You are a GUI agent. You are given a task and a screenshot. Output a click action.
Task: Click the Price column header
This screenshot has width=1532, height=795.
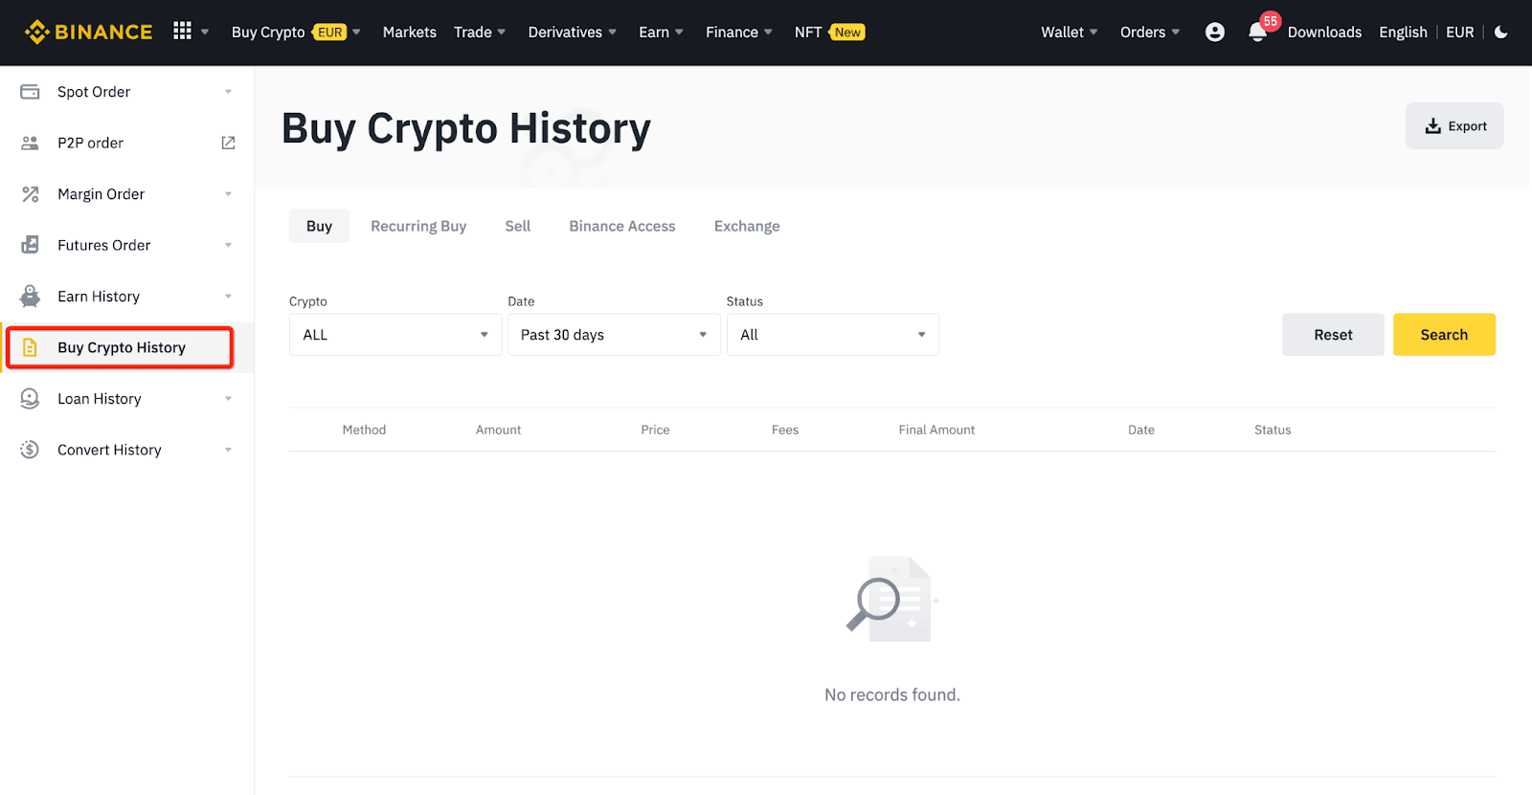point(655,430)
